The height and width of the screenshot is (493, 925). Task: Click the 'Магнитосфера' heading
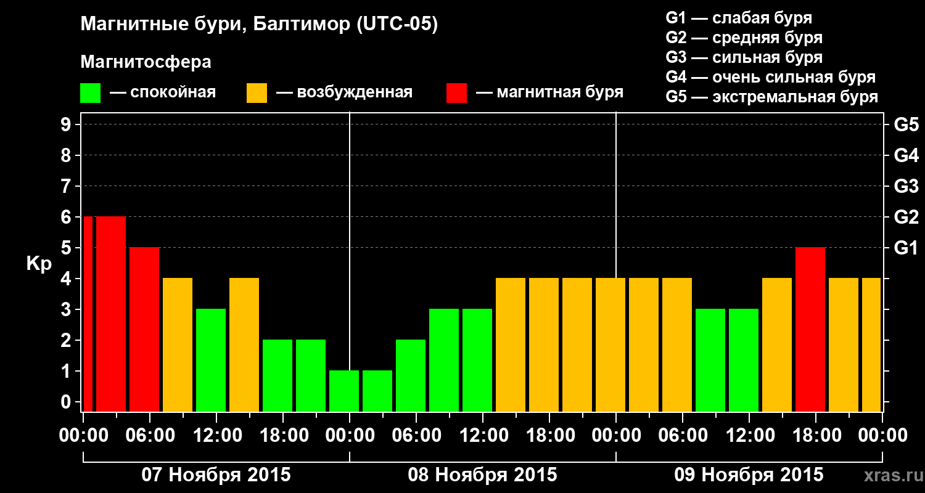click(x=146, y=62)
